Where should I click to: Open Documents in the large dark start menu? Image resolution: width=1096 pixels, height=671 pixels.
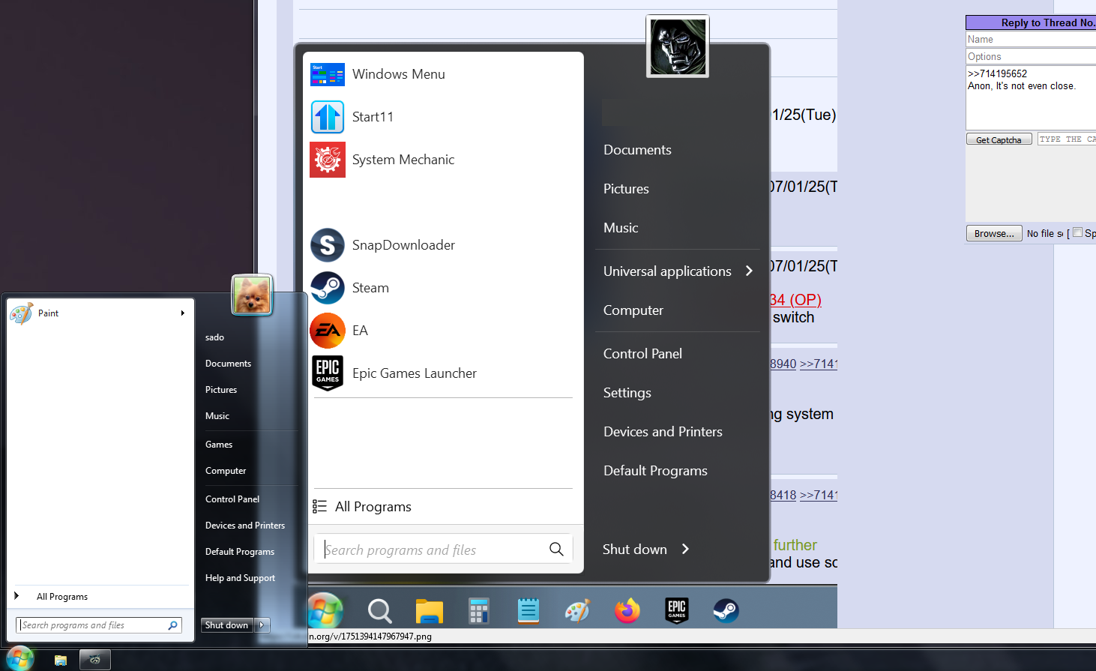click(x=637, y=150)
